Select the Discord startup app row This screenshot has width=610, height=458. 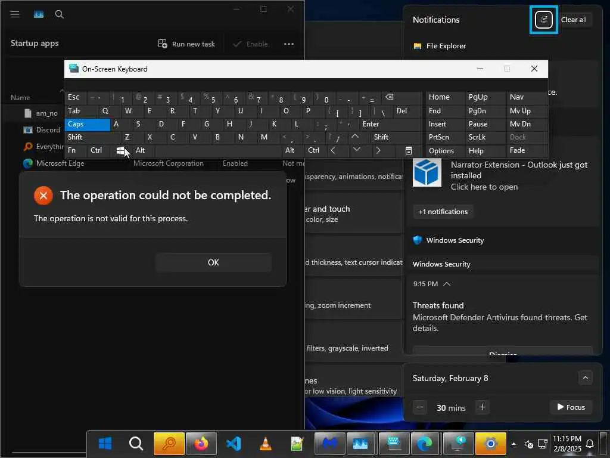[x=42, y=129]
